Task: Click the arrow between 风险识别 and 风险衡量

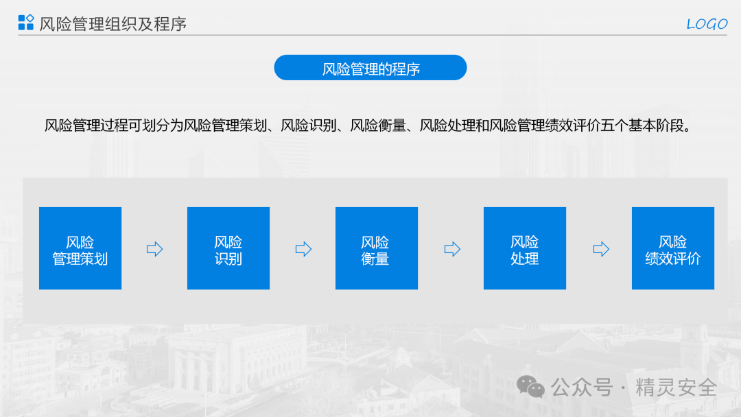Action: coord(303,249)
